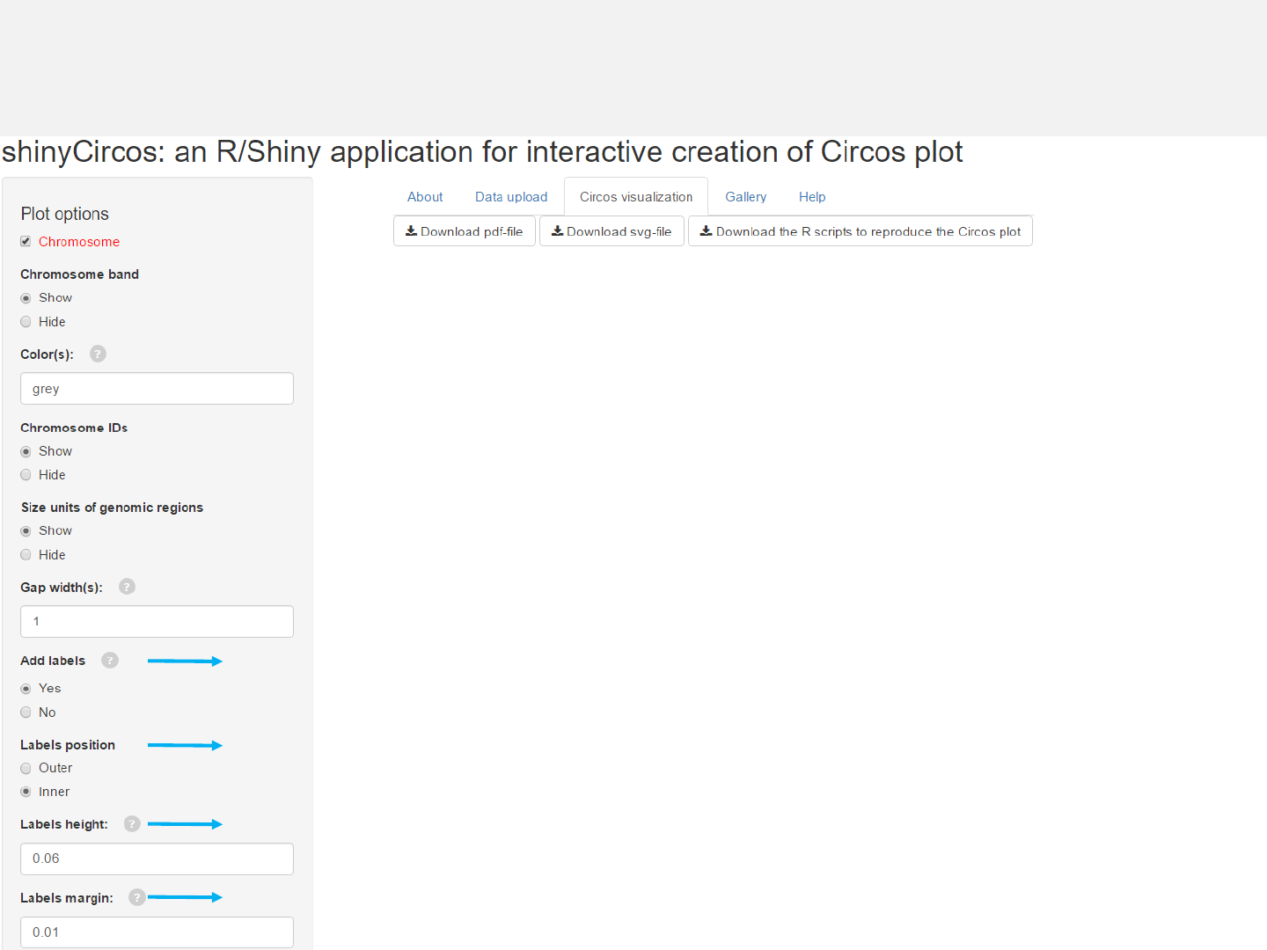Select Hide for Size units of genomic regions

coord(26,555)
